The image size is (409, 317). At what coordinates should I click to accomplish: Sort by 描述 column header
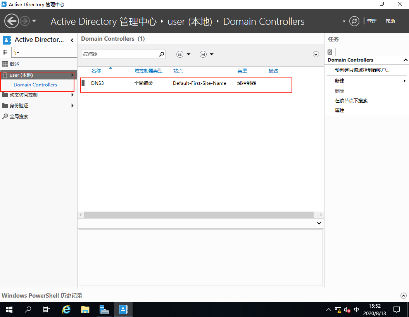[273, 71]
